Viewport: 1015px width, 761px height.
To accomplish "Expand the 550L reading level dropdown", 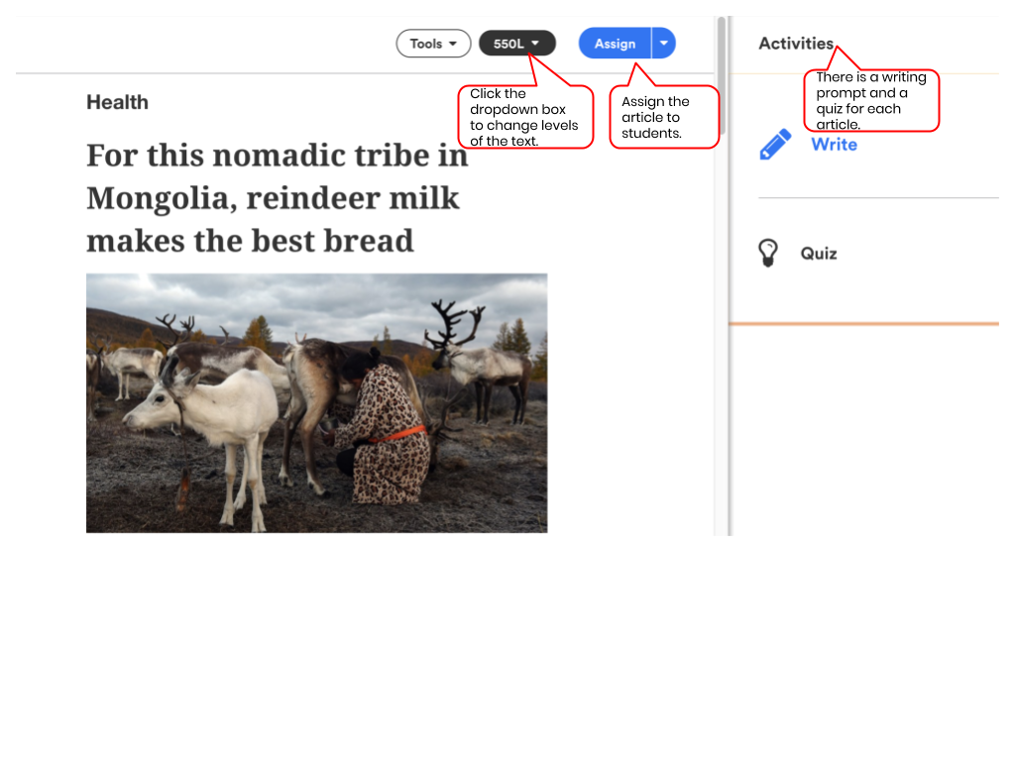I will click(x=516, y=44).
